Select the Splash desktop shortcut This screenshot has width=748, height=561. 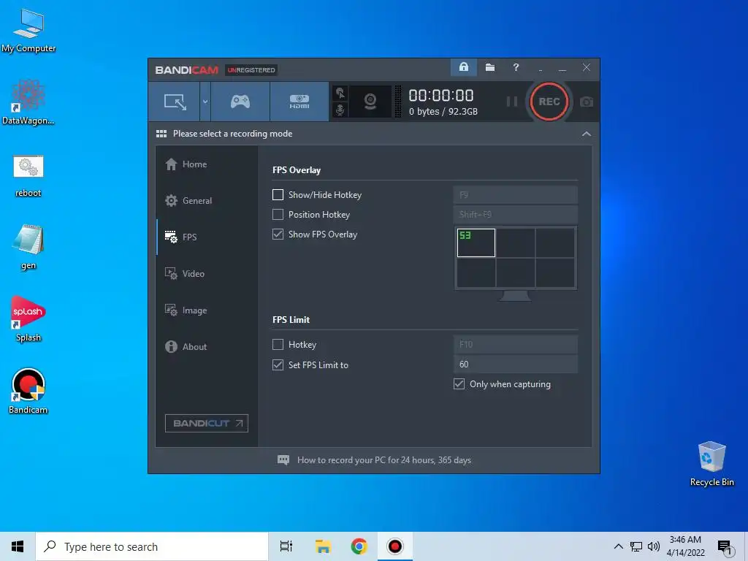click(x=28, y=318)
